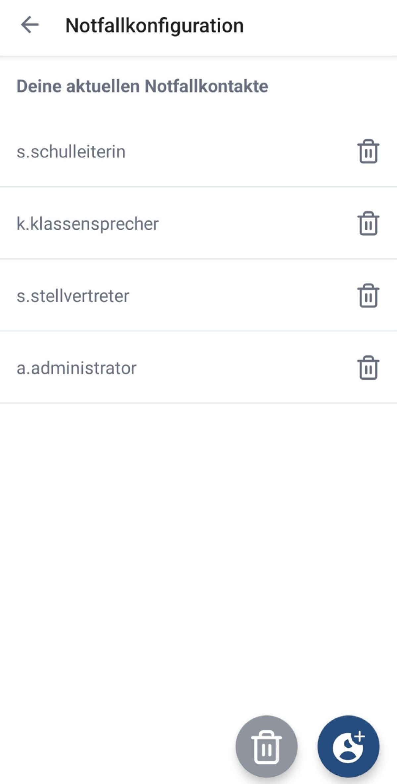Image resolution: width=397 pixels, height=784 pixels.
Task: Tap the 'Deine aktuellen Notfallkontakte' heading
Action: point(142,86)
